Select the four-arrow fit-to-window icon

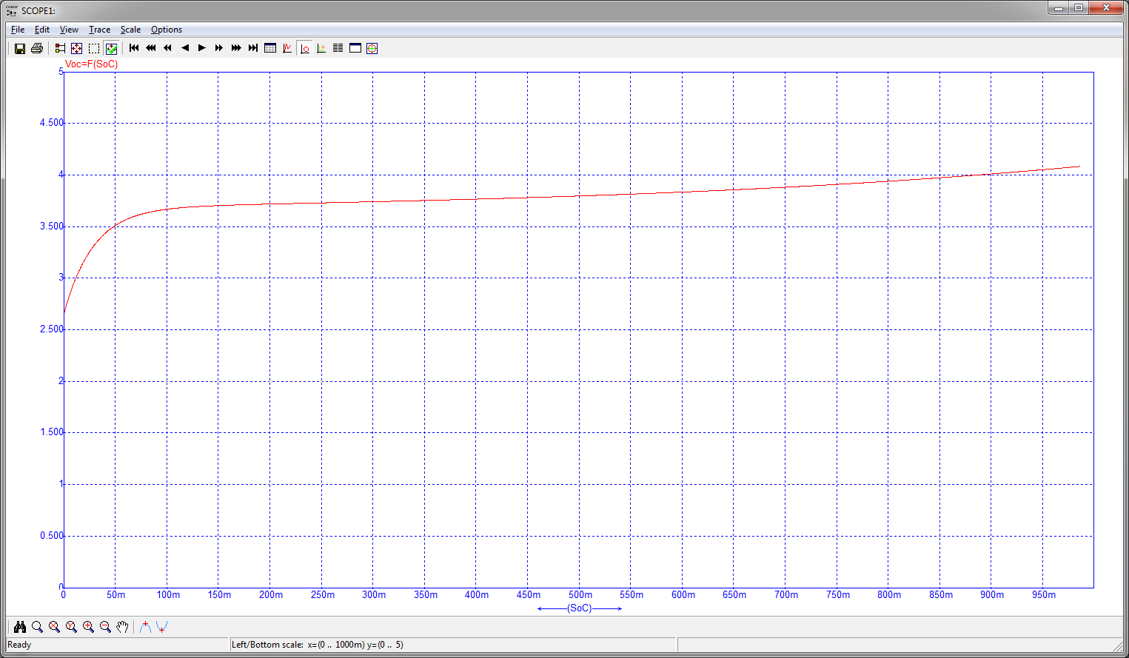point(77,48)
